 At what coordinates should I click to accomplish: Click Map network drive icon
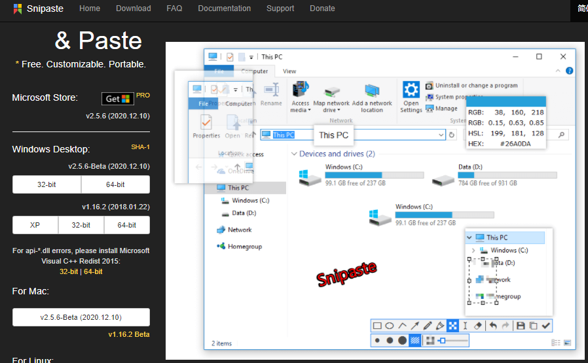coord(331,92)
